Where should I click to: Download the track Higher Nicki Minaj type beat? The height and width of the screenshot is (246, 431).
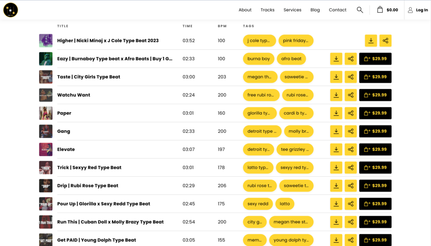371,40
